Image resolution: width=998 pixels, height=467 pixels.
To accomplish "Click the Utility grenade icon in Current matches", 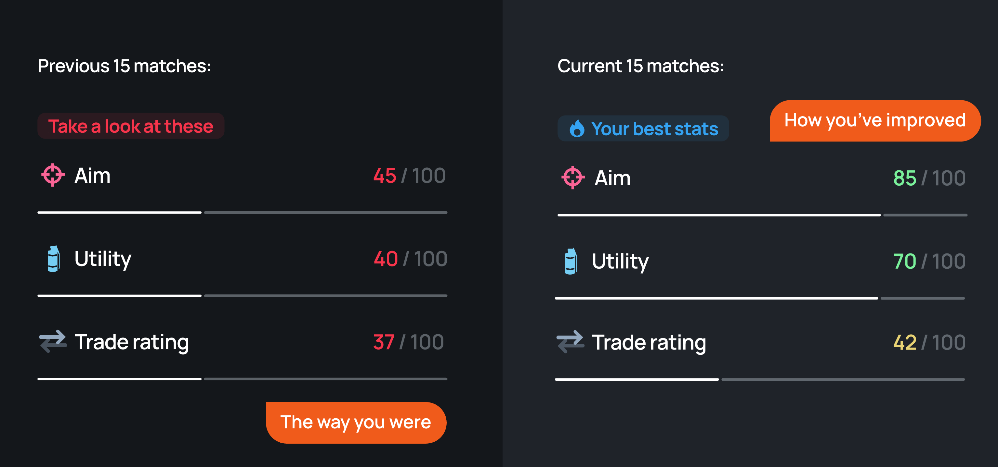I will (x=571, y=261).
